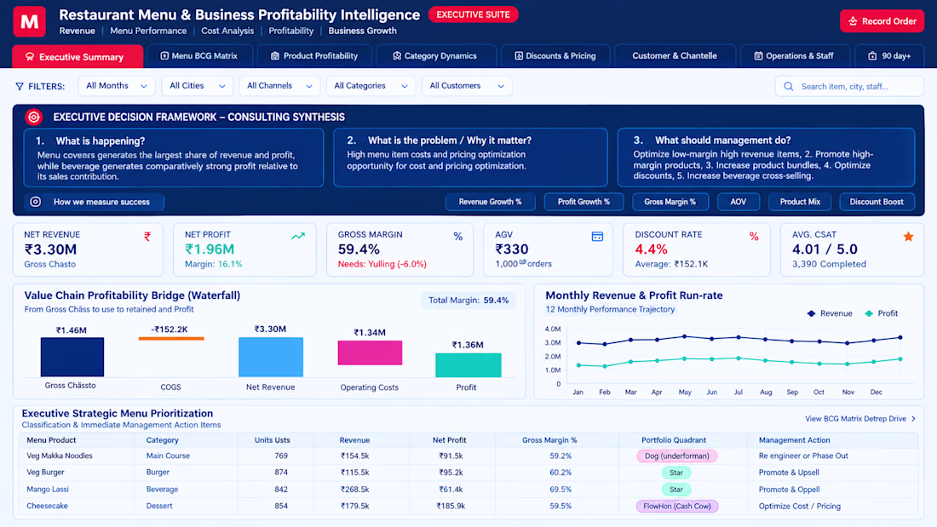Expand the All Channels filter
Viewport: 937px width, 527px height.
point(279,86)
